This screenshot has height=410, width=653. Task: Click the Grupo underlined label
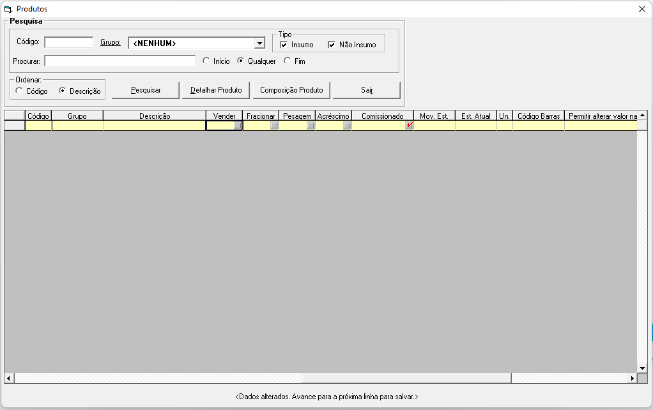111,42
